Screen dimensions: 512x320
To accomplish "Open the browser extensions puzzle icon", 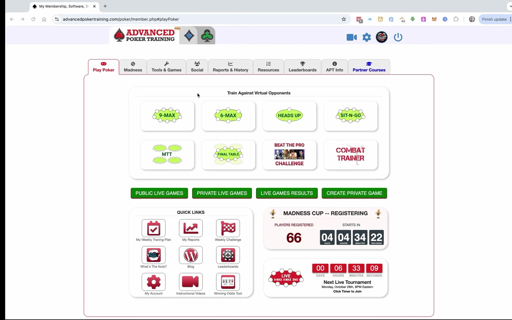I will 456,19.
